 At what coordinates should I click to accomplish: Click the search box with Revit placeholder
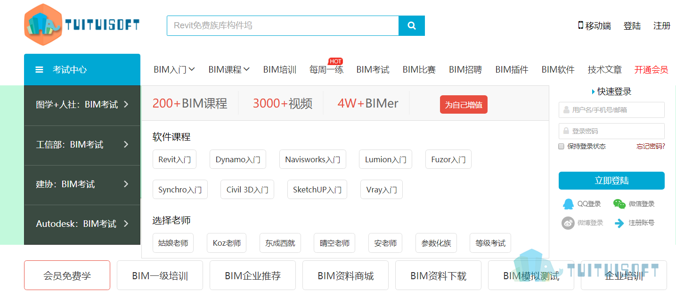pos(283,25)
